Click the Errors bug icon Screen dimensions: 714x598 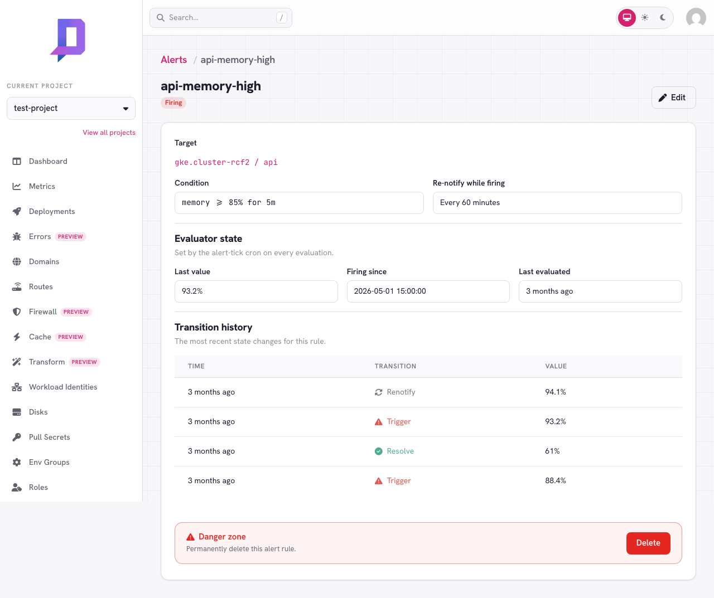17,236
